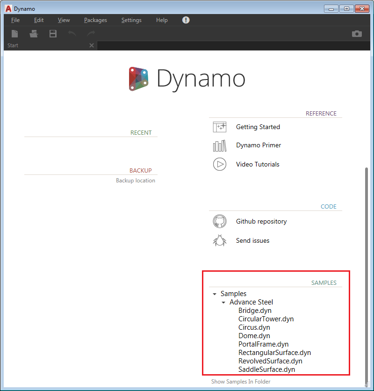374x391 pixels.
Task: Open the Edit menu
Action: coord(39,20)
